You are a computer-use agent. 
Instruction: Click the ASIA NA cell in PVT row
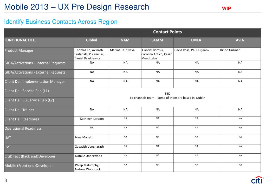tap(240, 149)
